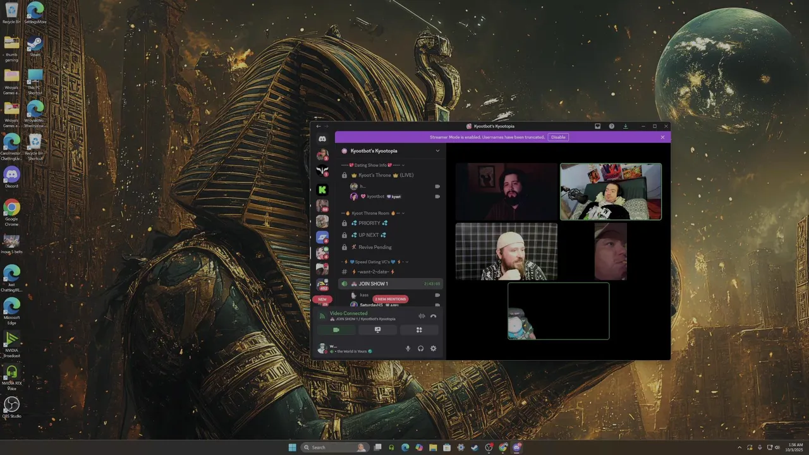809x455 pixels.
Task: Open the want-2-date text channel
Action: 391,272
